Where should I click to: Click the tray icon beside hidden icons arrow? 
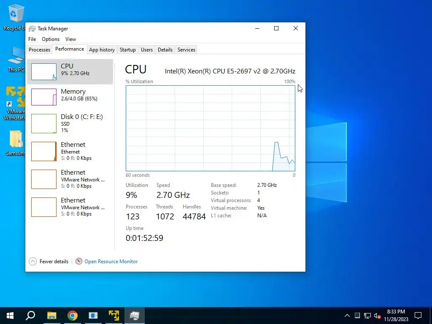coord(357,316)
